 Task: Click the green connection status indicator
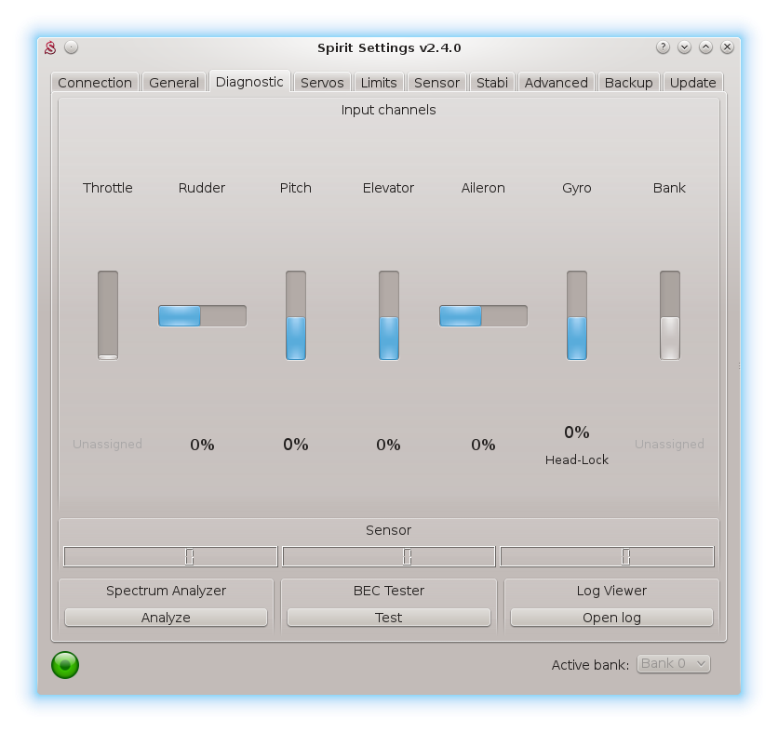(x=65, y=665)
